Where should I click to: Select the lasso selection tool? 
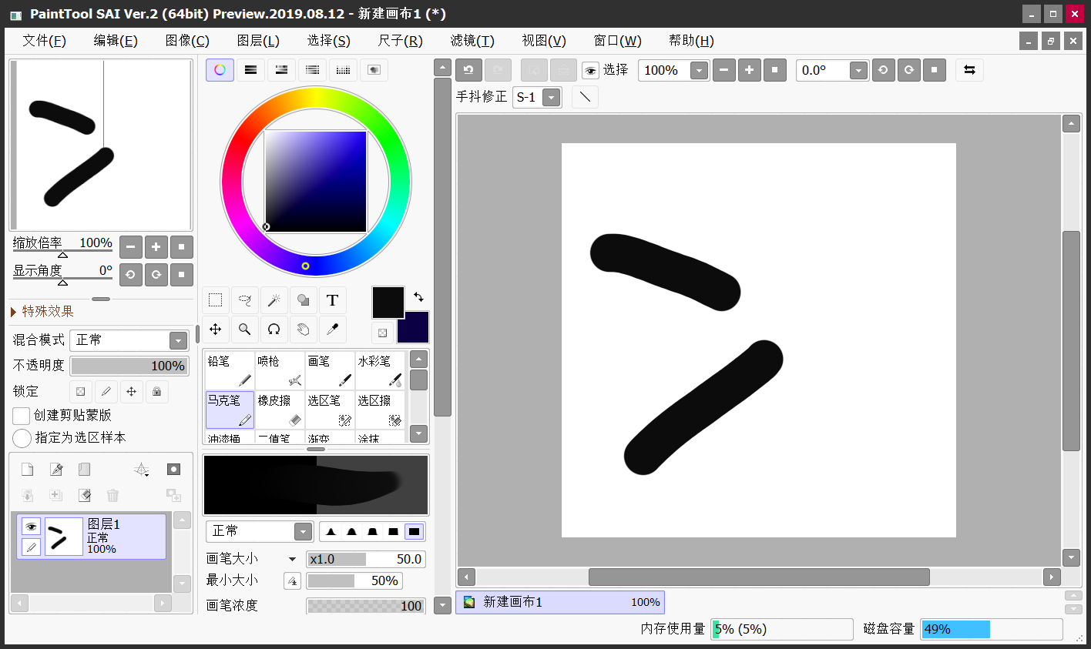coord(245,300)
